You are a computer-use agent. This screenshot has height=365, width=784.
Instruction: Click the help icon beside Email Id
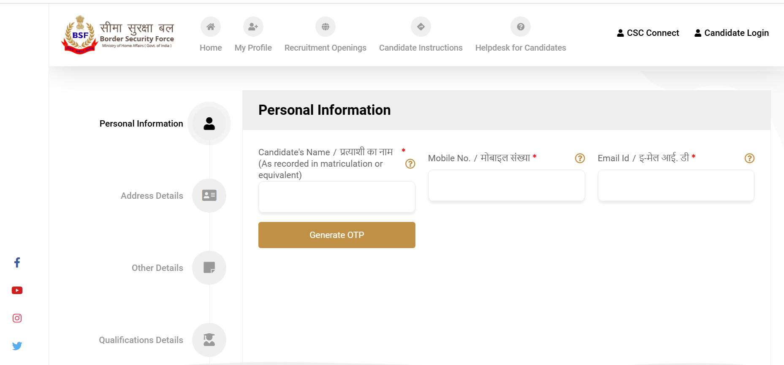coord(749,158)
